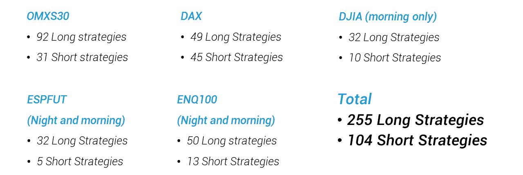
Task: Select the bold "104 Short Strategies" total
Action: 417,140
